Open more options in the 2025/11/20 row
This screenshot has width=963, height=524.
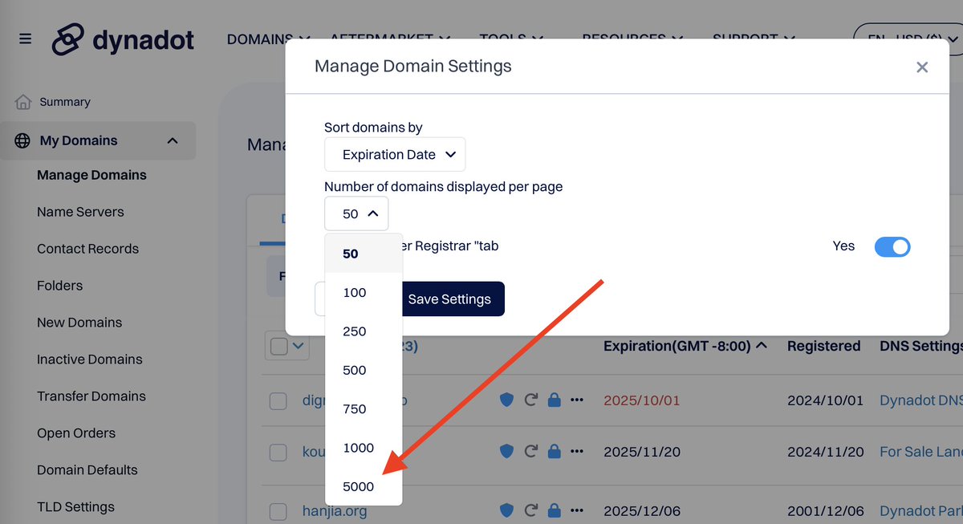[577, 452]
